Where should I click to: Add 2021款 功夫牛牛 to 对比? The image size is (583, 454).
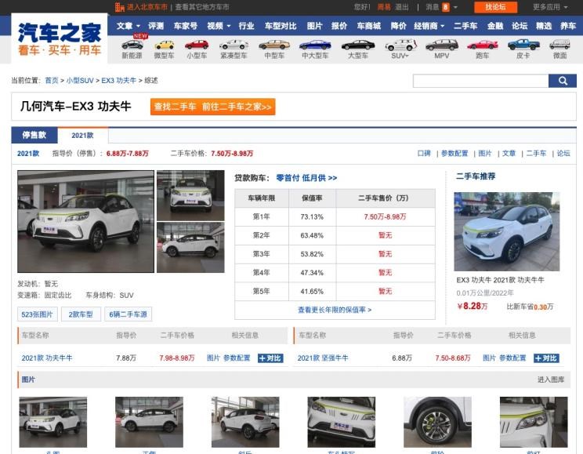(270, 358)
